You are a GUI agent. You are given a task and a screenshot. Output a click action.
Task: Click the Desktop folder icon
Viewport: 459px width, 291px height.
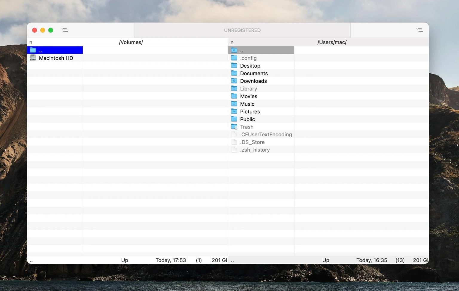coord(234,65)
